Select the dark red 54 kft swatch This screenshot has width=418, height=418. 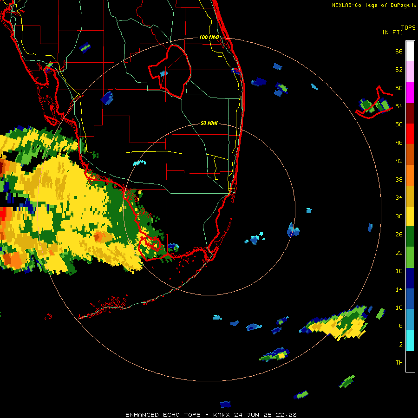pos(410,113)
